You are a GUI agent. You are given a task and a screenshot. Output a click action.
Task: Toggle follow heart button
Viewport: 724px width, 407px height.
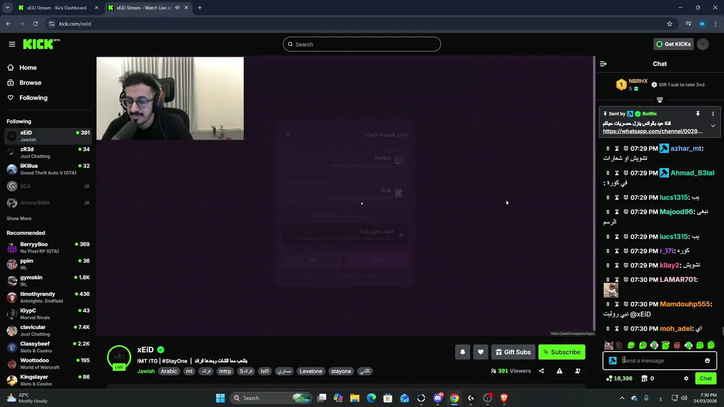[x=480, y=352]
